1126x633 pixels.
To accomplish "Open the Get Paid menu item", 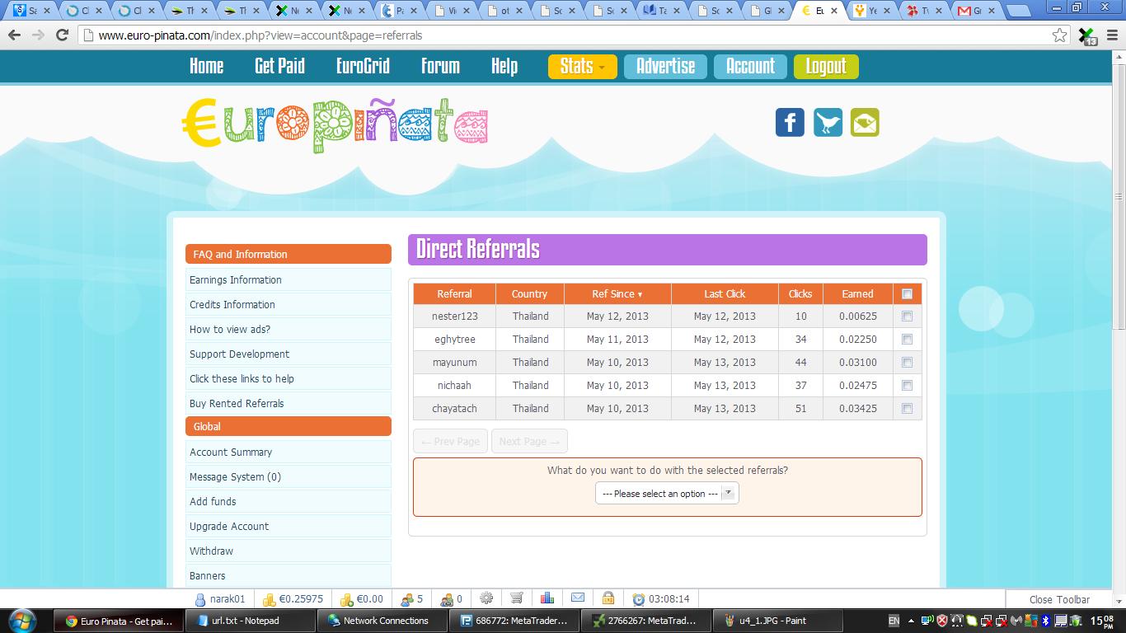I will coord(279,66).
